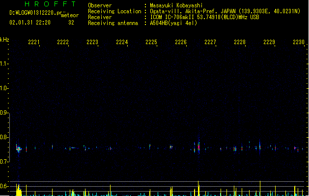This screenshot has height=196, width=309.
Task: Click the Receiving antenna label
Action: (x=113, y=23)
